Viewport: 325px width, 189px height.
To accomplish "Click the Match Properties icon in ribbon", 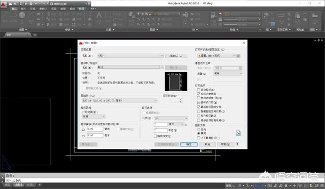I will click(213, 16).
